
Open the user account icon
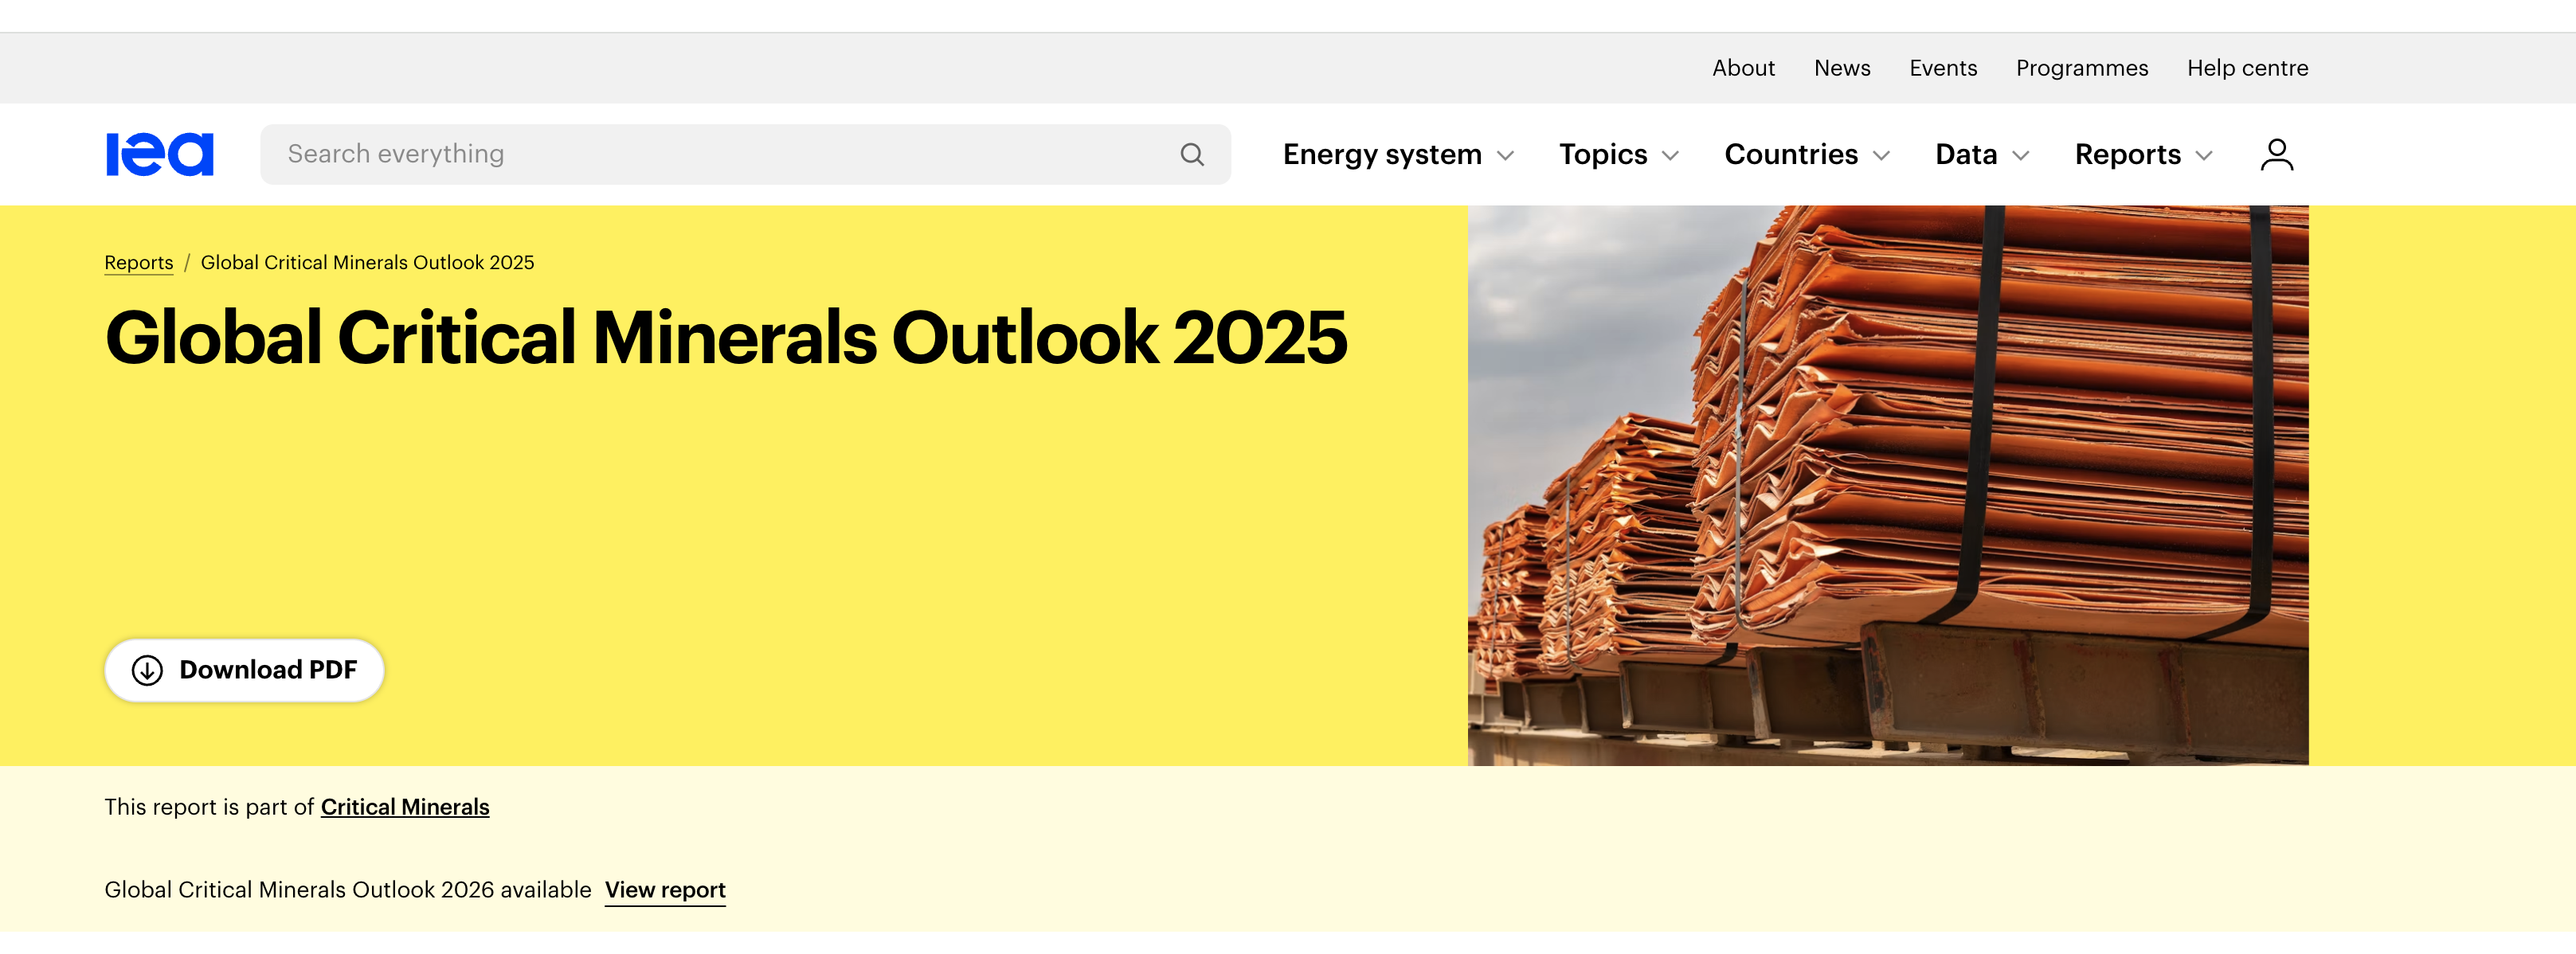(2277, 154)
